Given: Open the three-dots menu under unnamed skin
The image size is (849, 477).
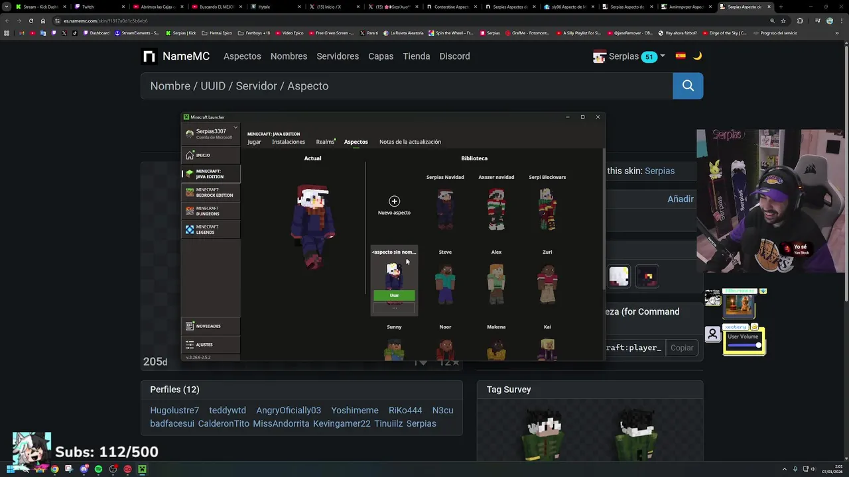Looking at the screenshot, I should pyautogui.click(x=394, y=308).
